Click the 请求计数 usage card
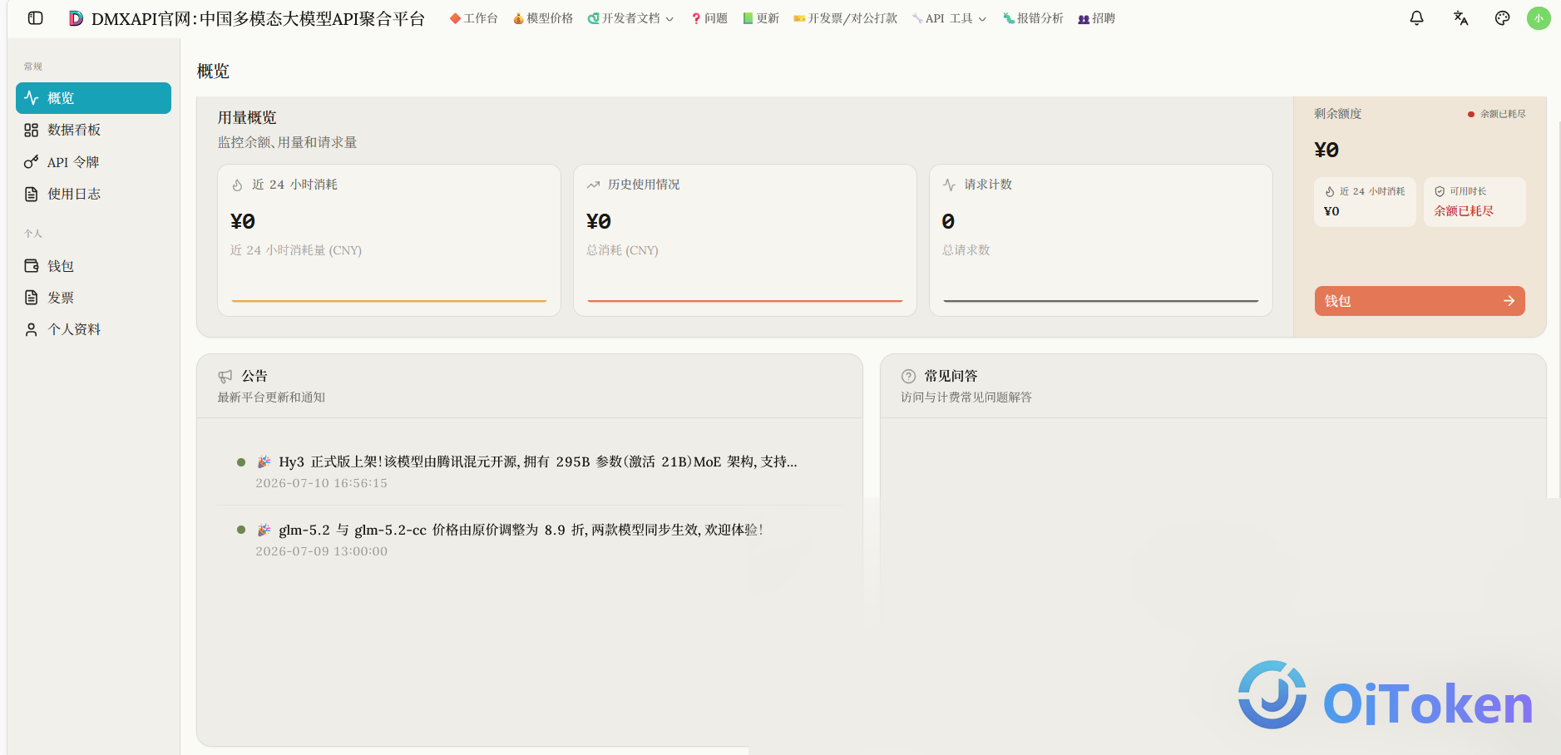This screenshot has width=1561, height=755. click(1101, 240)
